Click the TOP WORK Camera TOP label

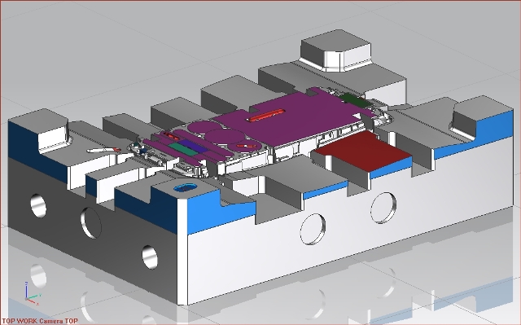[40, 321]
